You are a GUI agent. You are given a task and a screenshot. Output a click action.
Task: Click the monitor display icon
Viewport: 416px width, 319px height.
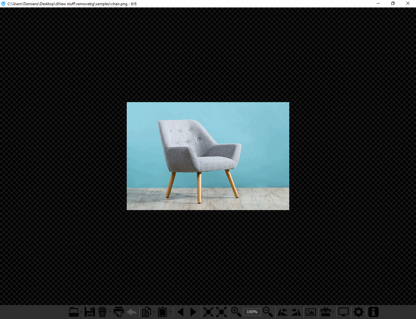344,312
